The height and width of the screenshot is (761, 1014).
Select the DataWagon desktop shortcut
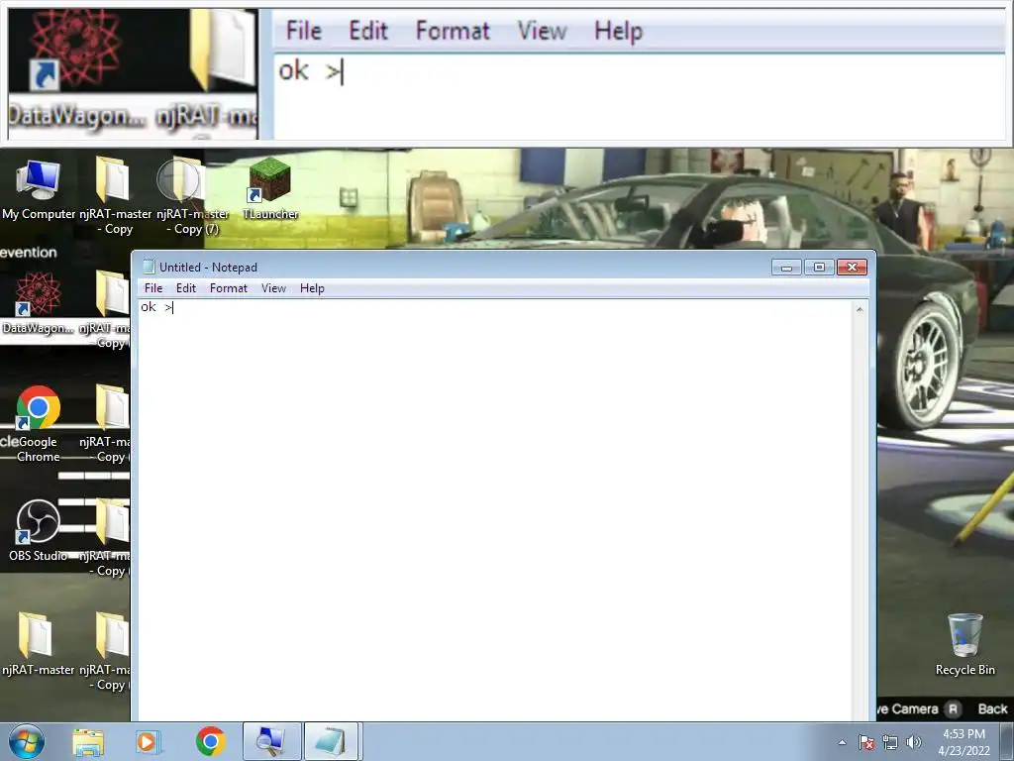point(38,302)
